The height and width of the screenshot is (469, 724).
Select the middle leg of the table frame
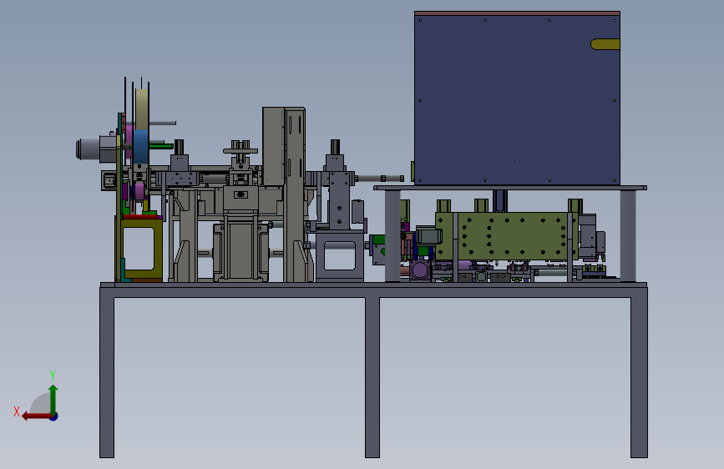tap(372, 377)
